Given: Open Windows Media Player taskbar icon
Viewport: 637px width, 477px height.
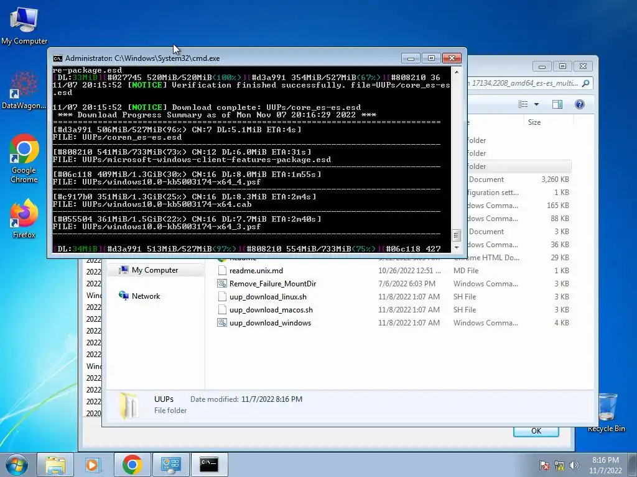Looking at the screenshot, I should point(92,465).
